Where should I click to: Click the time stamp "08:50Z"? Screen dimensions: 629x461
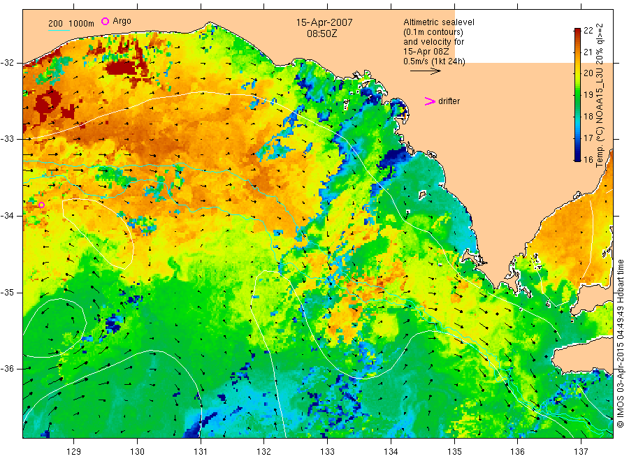click(x=321, y=34)
